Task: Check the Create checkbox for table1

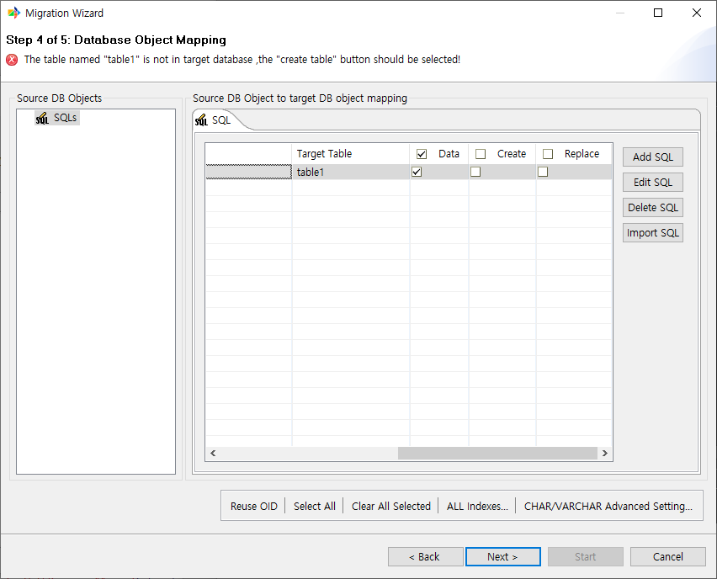Action: (475, 172)
